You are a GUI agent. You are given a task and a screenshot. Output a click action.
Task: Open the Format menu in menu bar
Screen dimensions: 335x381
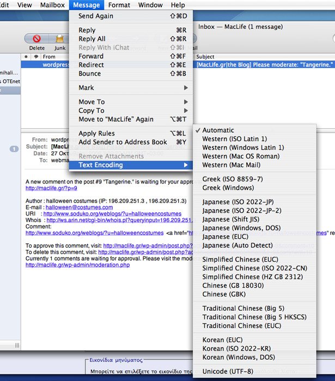(119, 5)
